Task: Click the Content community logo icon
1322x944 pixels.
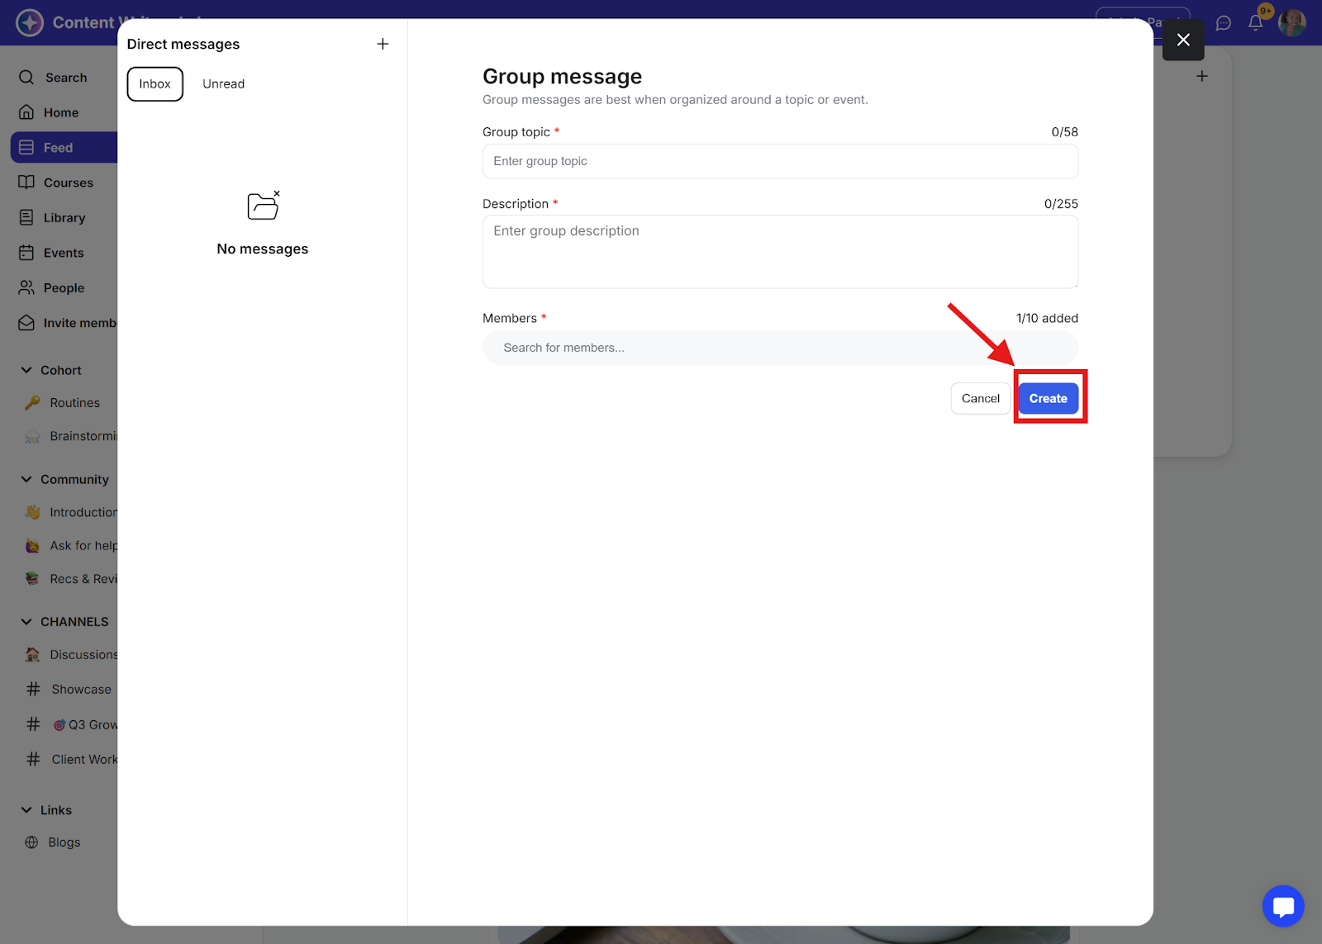Action: (x=30, y=22)
